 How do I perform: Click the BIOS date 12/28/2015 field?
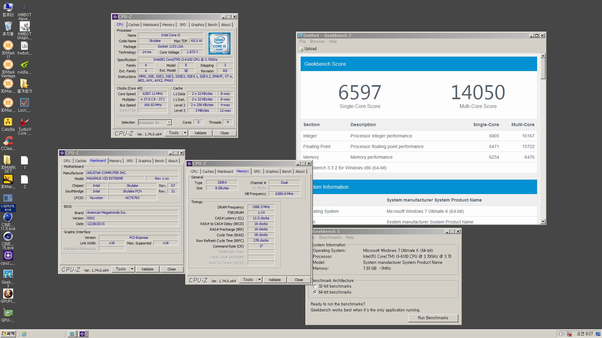click(x=132, y=224)
